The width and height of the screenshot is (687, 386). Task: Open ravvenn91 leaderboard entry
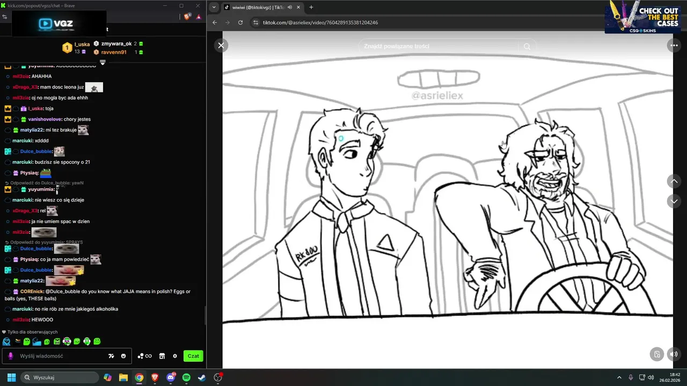[119, 52]
